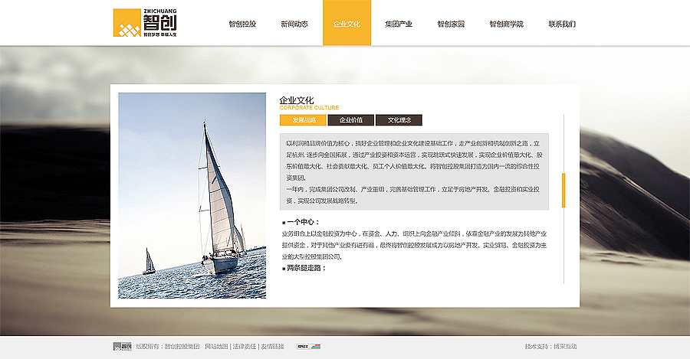The width and height of the screenshot is (690, 359).
Task: Go to 新闻动态 in top navigation
Action: (294, 24)
